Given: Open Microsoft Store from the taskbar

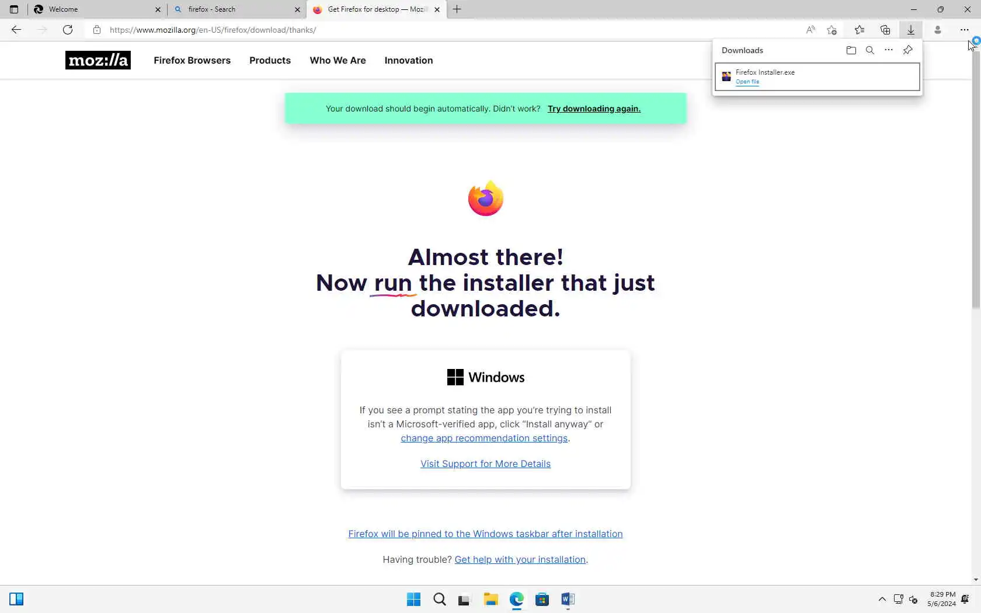Looking at the screenshot, I should [x=542, y=599].
